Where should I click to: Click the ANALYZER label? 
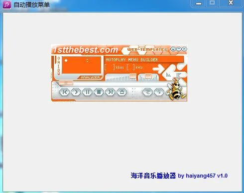click(90, 78)
